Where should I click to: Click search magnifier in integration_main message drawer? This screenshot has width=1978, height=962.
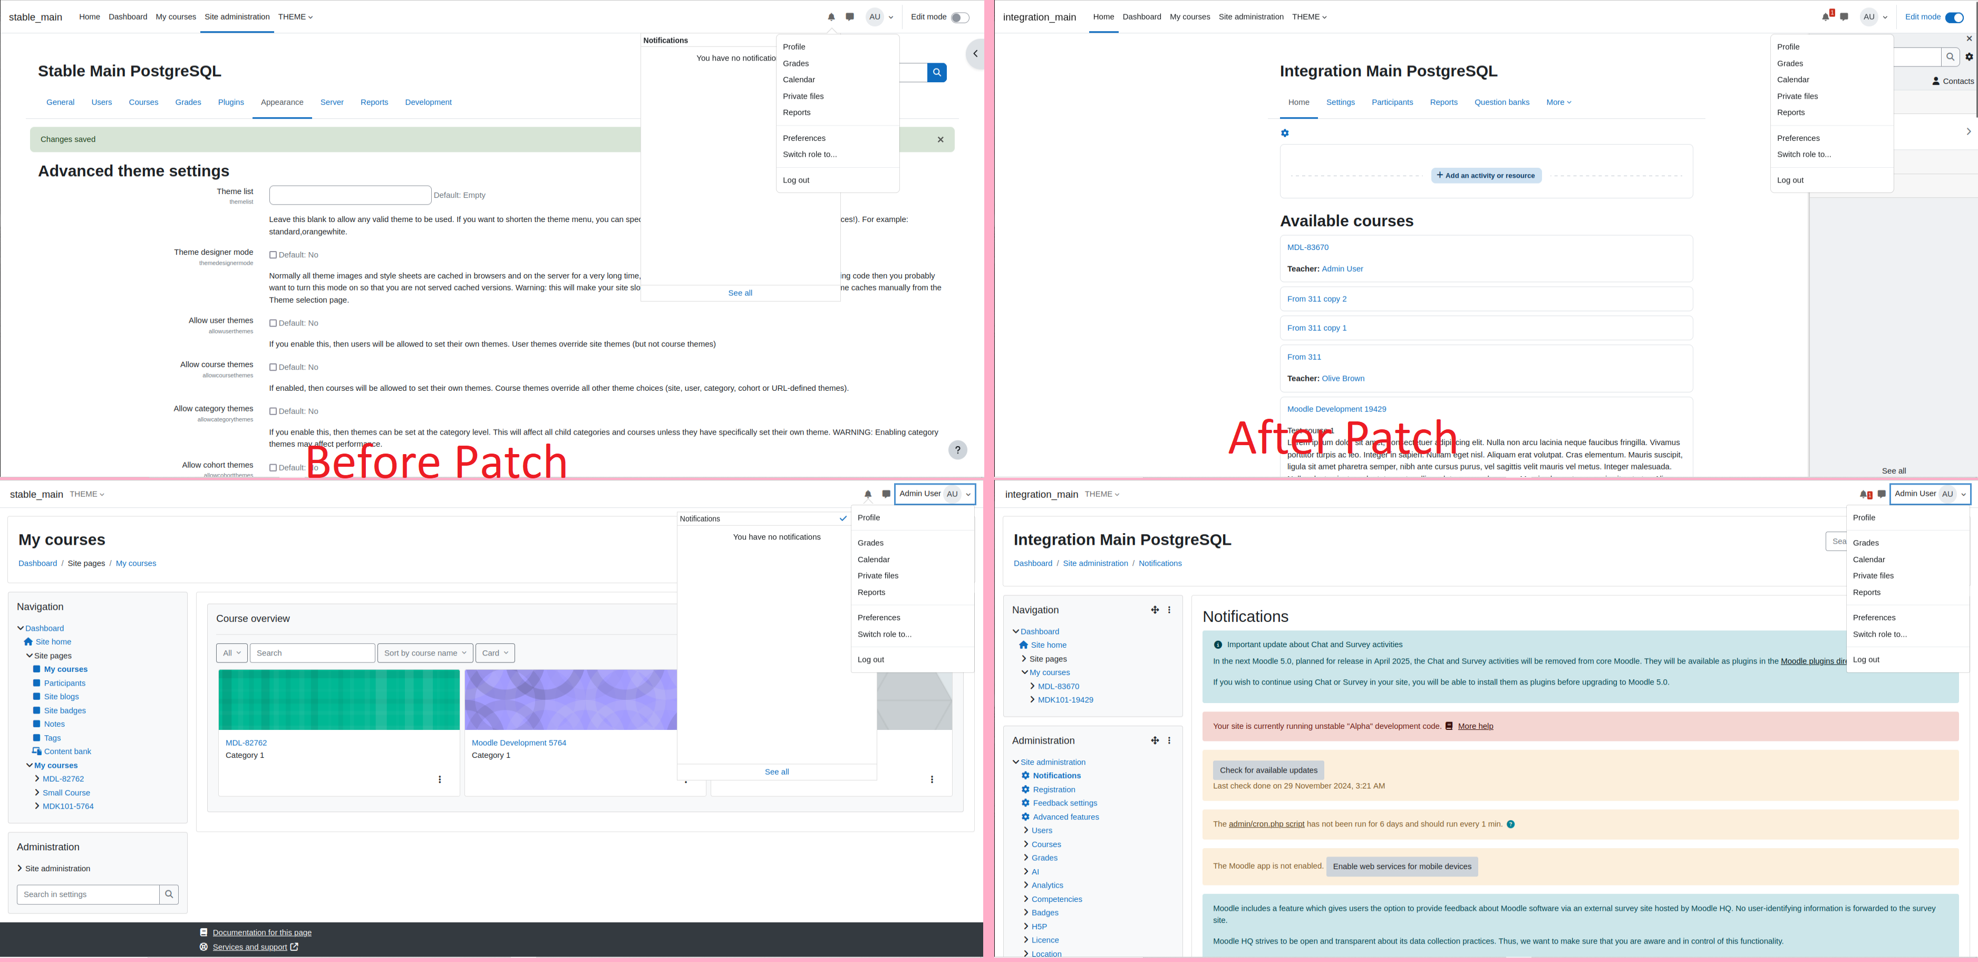point(1951,57)
